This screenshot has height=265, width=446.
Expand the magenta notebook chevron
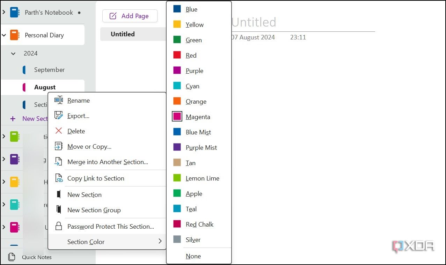tap(3, 227)
